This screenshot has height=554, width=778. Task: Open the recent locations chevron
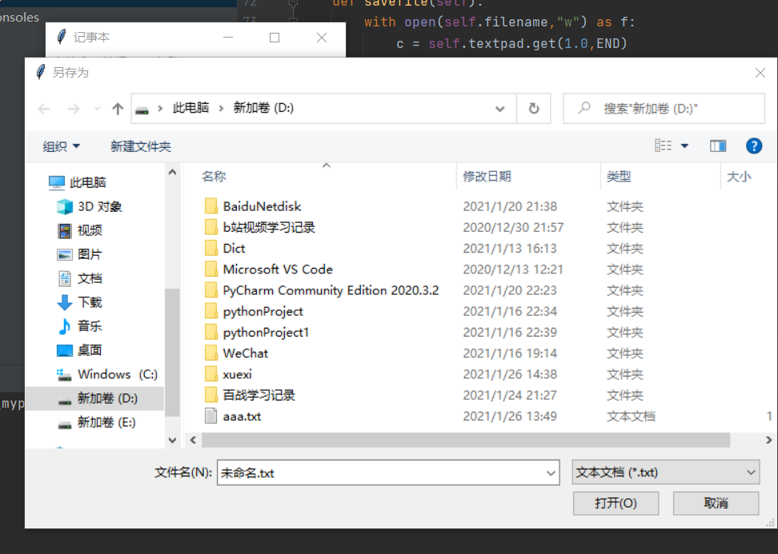pos(97,109)
